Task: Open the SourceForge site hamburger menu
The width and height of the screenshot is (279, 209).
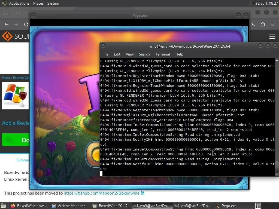Action: 272,37
